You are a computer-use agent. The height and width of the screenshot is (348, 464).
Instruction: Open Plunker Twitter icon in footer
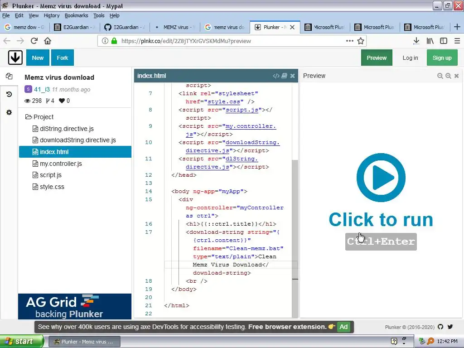450,327
